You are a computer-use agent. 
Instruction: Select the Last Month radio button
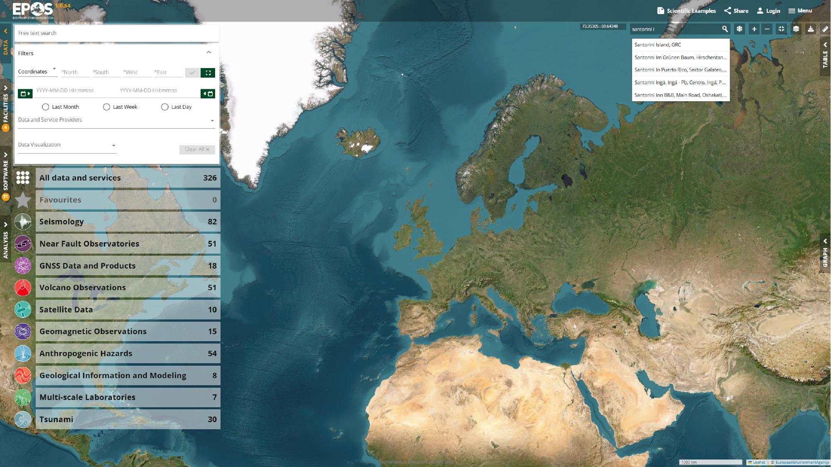coord(45,107)
